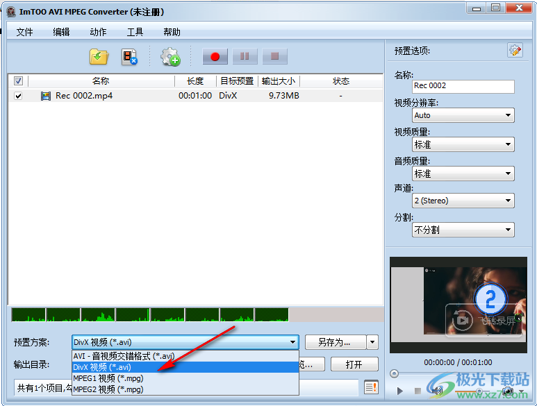Viewport: 537px width, 406px height.
Task: Minimize the ImTOO converter window
Action: tap(477, 8)
